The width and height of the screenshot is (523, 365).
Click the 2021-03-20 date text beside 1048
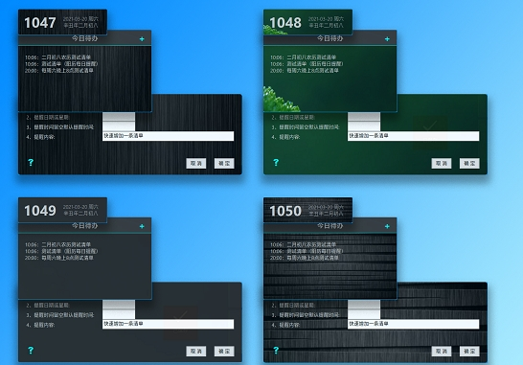tap(326, 19)
